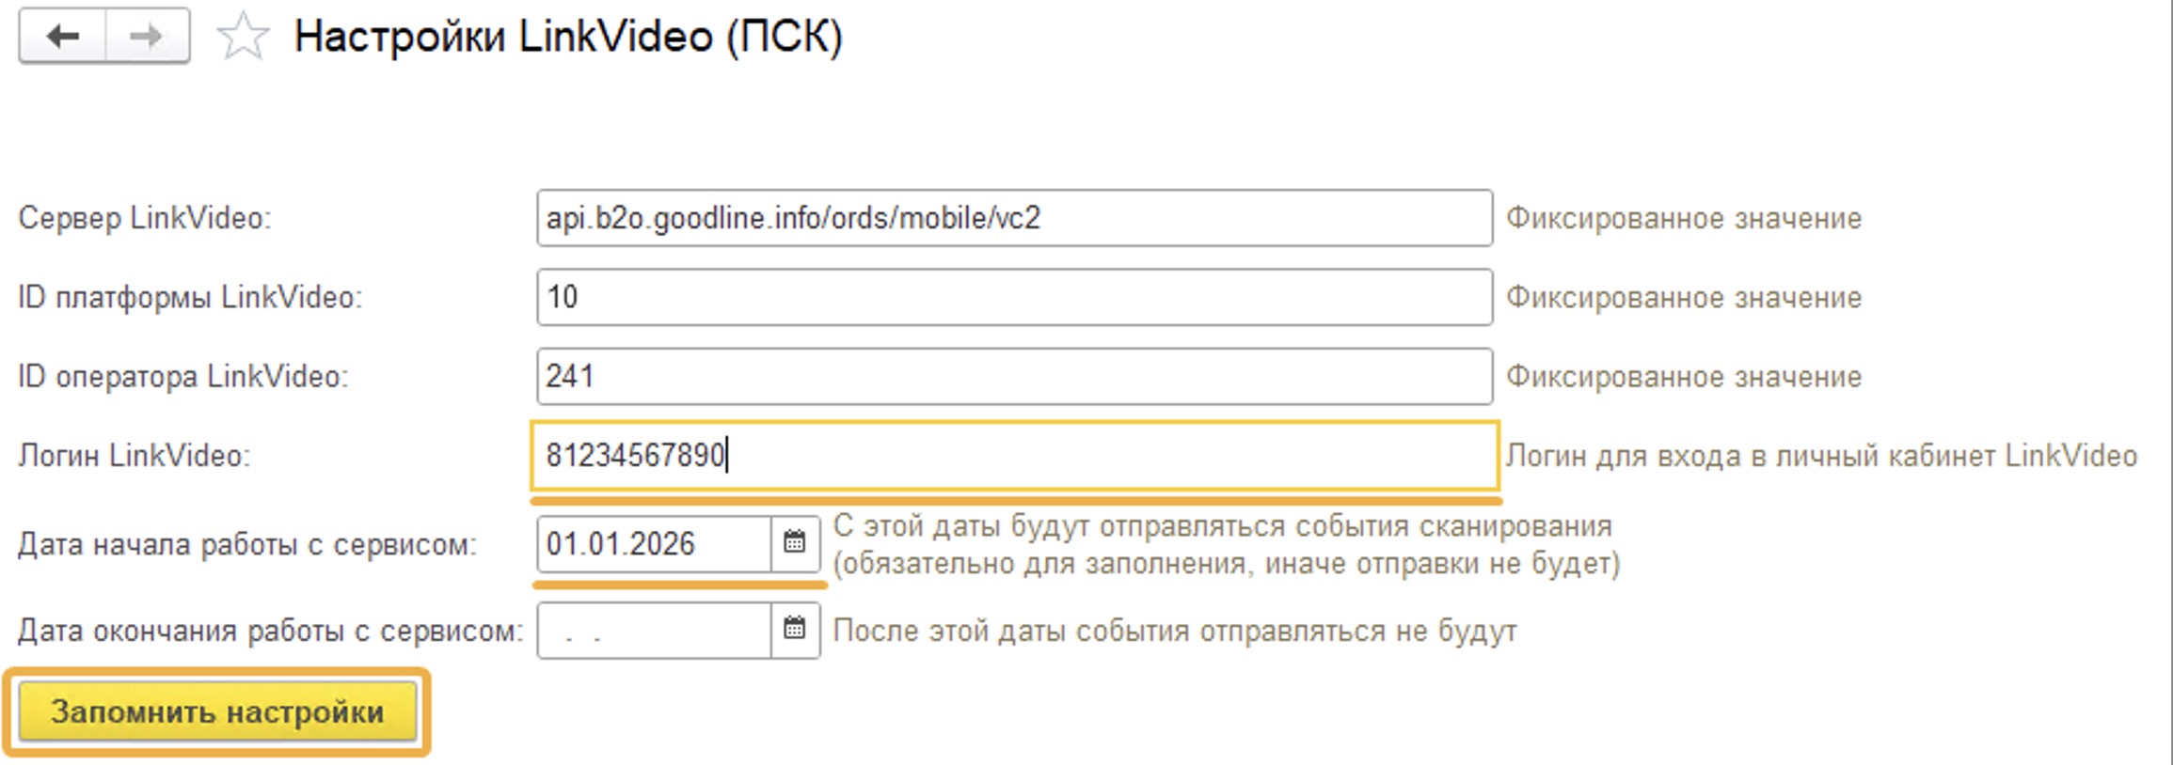Focus the Логин LinkVideo field with 81234567890
The width and height of the screenshot is (2173, 765).
[1014, 456]
